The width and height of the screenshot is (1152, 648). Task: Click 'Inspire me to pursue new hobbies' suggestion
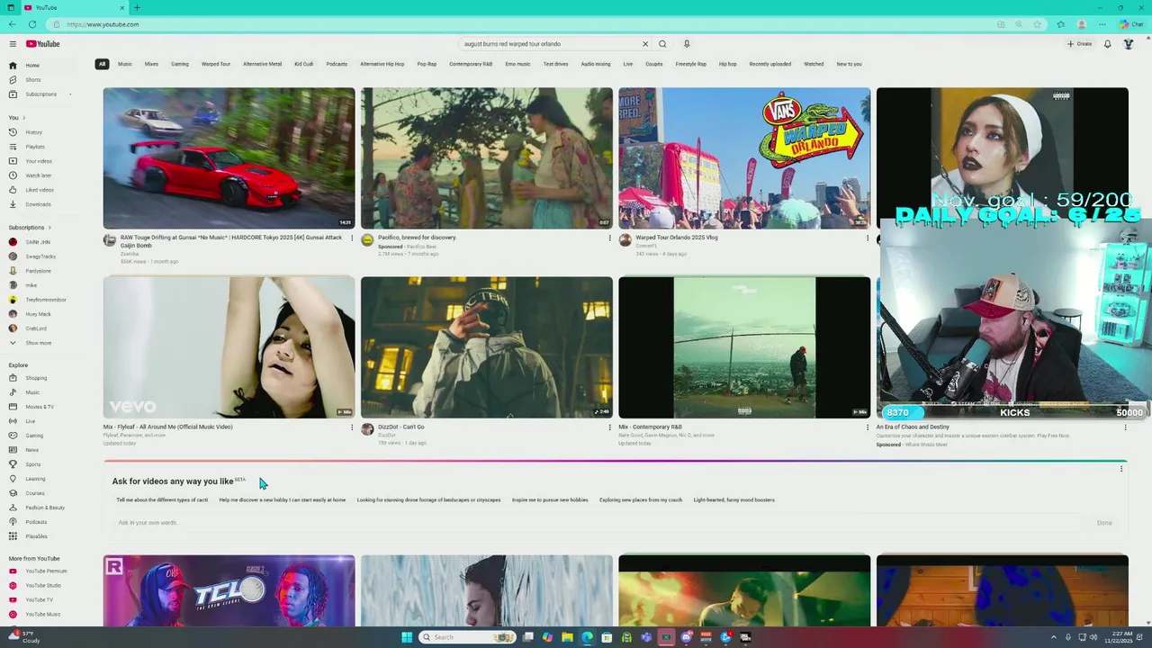pyautogui.click(x=550, y=499)
